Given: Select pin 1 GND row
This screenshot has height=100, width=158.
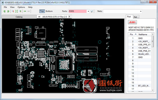Looking at the screenshot, I should click(140, 38).
